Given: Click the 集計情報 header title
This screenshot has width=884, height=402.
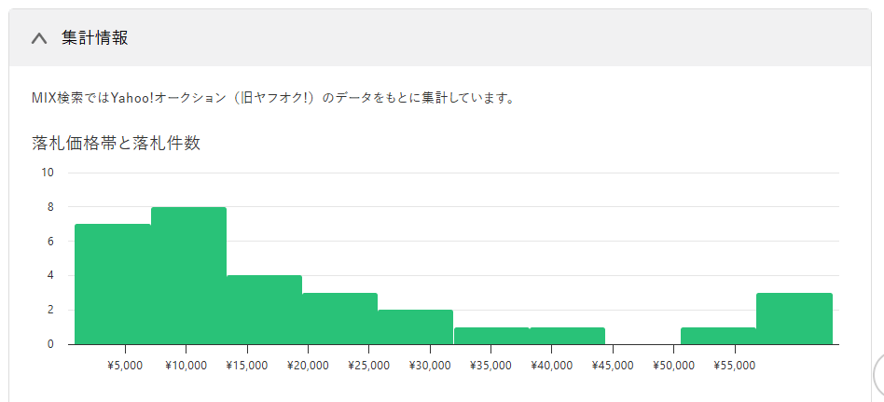Looking at the screenshot, I should click(x=94, y=38).
